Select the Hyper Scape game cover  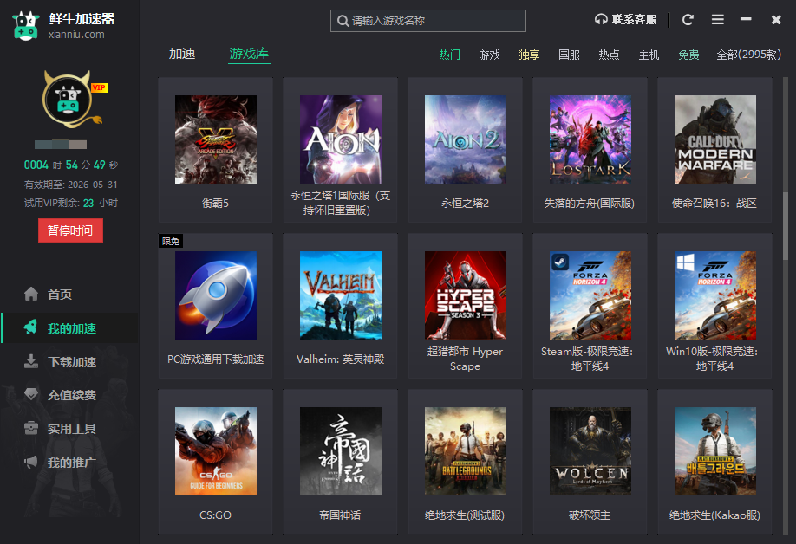pyautogui.click(x=466, y=295)
